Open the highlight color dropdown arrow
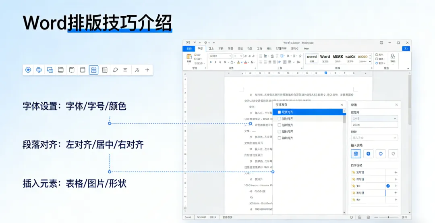Image resolution: width=435 pixels, height=223 pixels. pos(242,63)
